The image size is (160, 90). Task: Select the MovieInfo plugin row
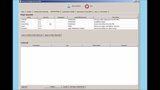click(x=79, y=28)
